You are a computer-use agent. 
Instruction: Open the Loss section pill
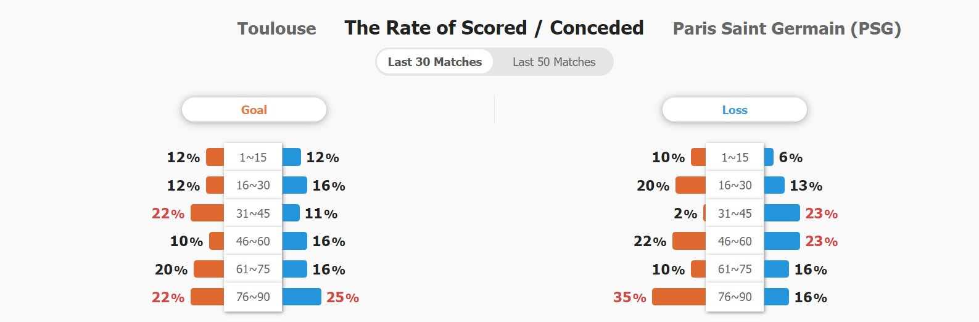pyautogui.click(x=734, y=110)
